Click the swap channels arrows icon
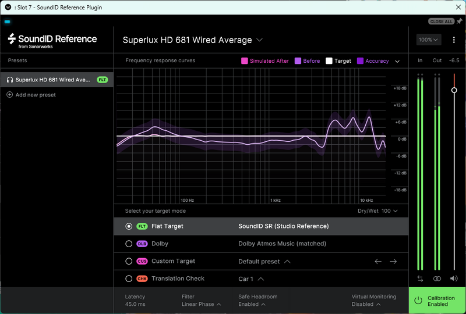 pyautogui.click(x=420, y=279)
